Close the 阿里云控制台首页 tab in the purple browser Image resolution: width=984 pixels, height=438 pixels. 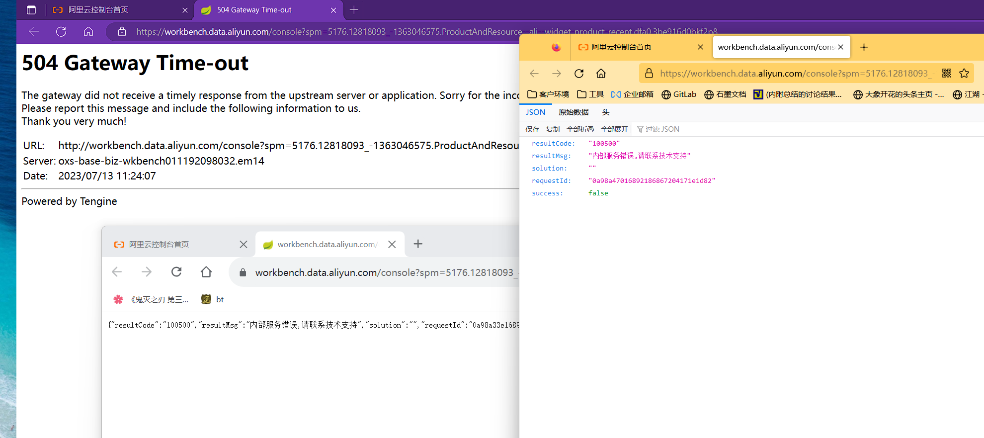[185, 10]
